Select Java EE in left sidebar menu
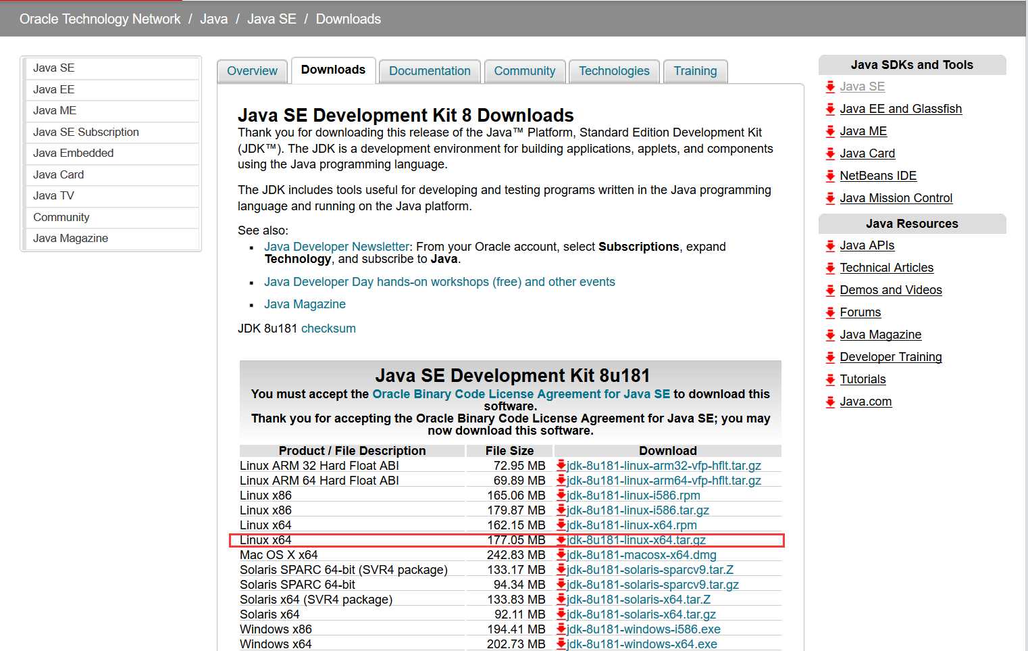 point(112,89)
